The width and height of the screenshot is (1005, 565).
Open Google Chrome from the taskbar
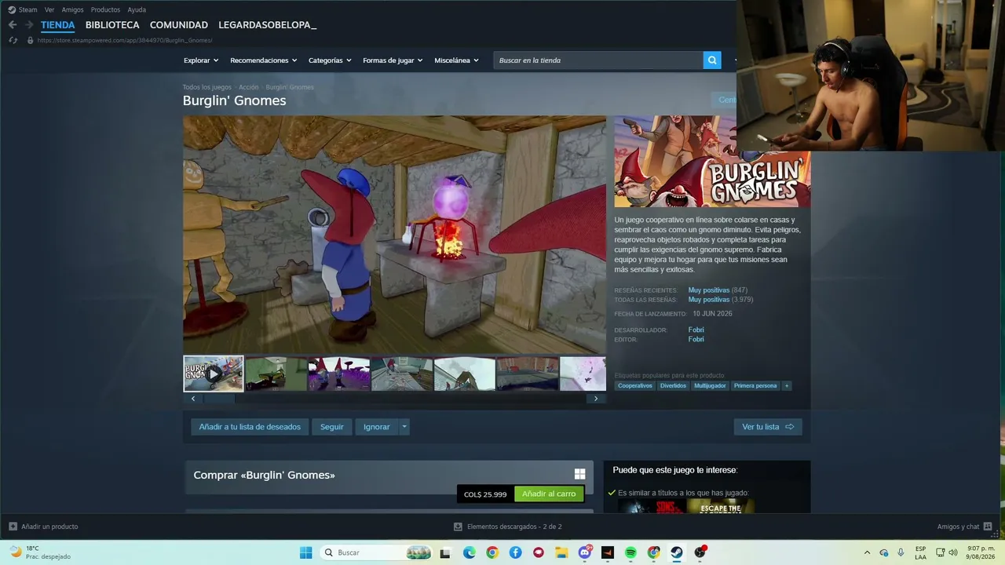coord(492,552)
